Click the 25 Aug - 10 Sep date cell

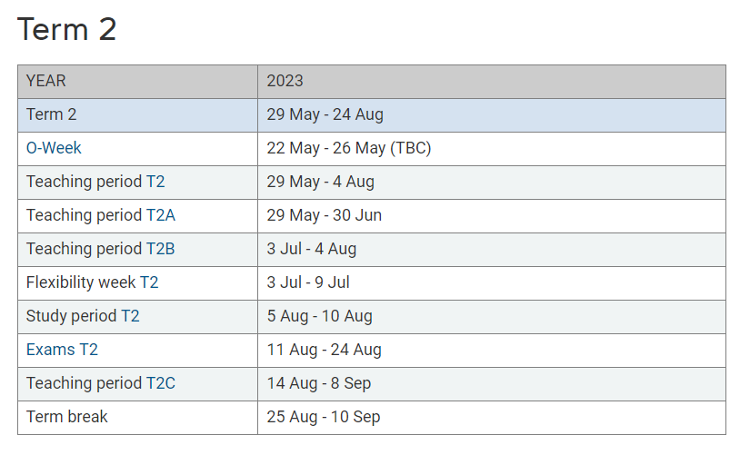click(492, 417)
